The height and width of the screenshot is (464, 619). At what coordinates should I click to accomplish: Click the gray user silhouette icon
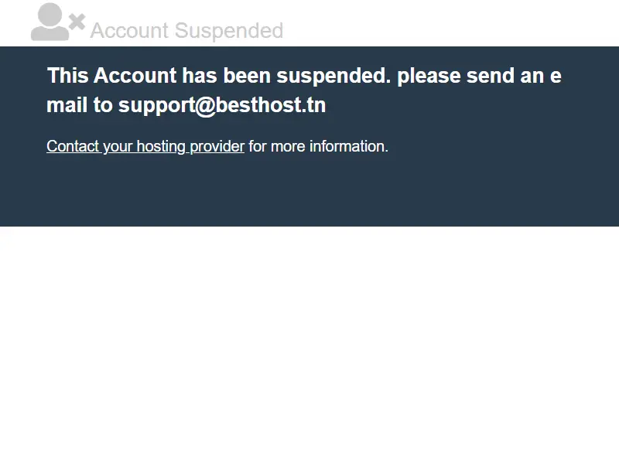pyautogui.click(x=50, y=22)
